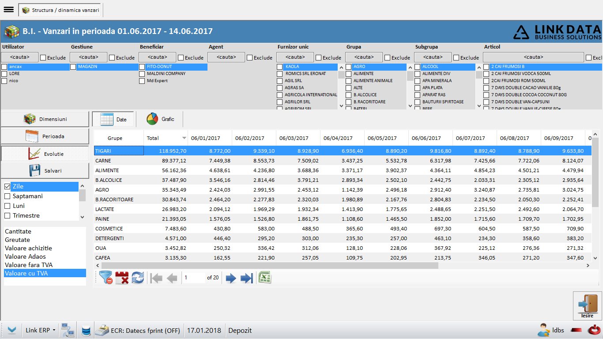Select the Date tab
Viewport: 603px width, 339px height.
click(x=113, y=119)
